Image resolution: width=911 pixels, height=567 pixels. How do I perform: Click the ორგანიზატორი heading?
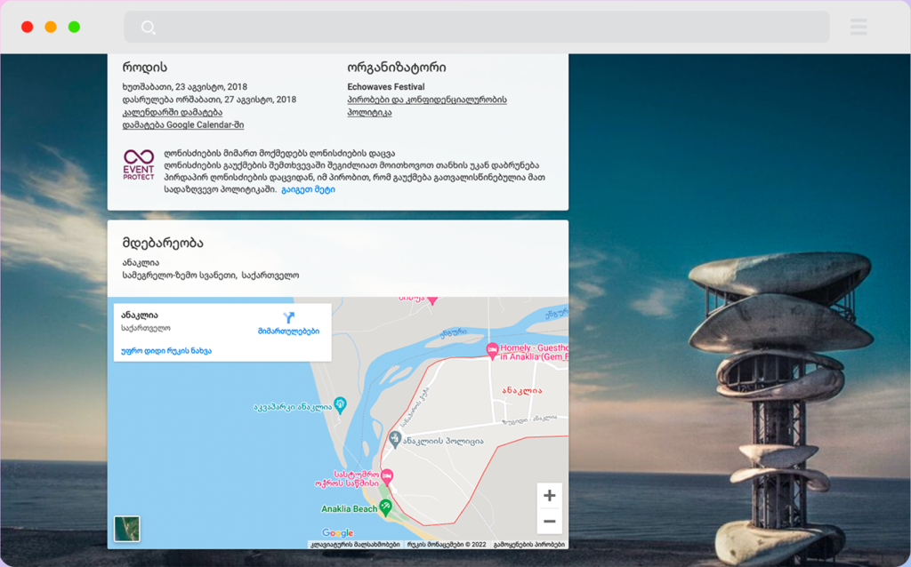(397, 68)
